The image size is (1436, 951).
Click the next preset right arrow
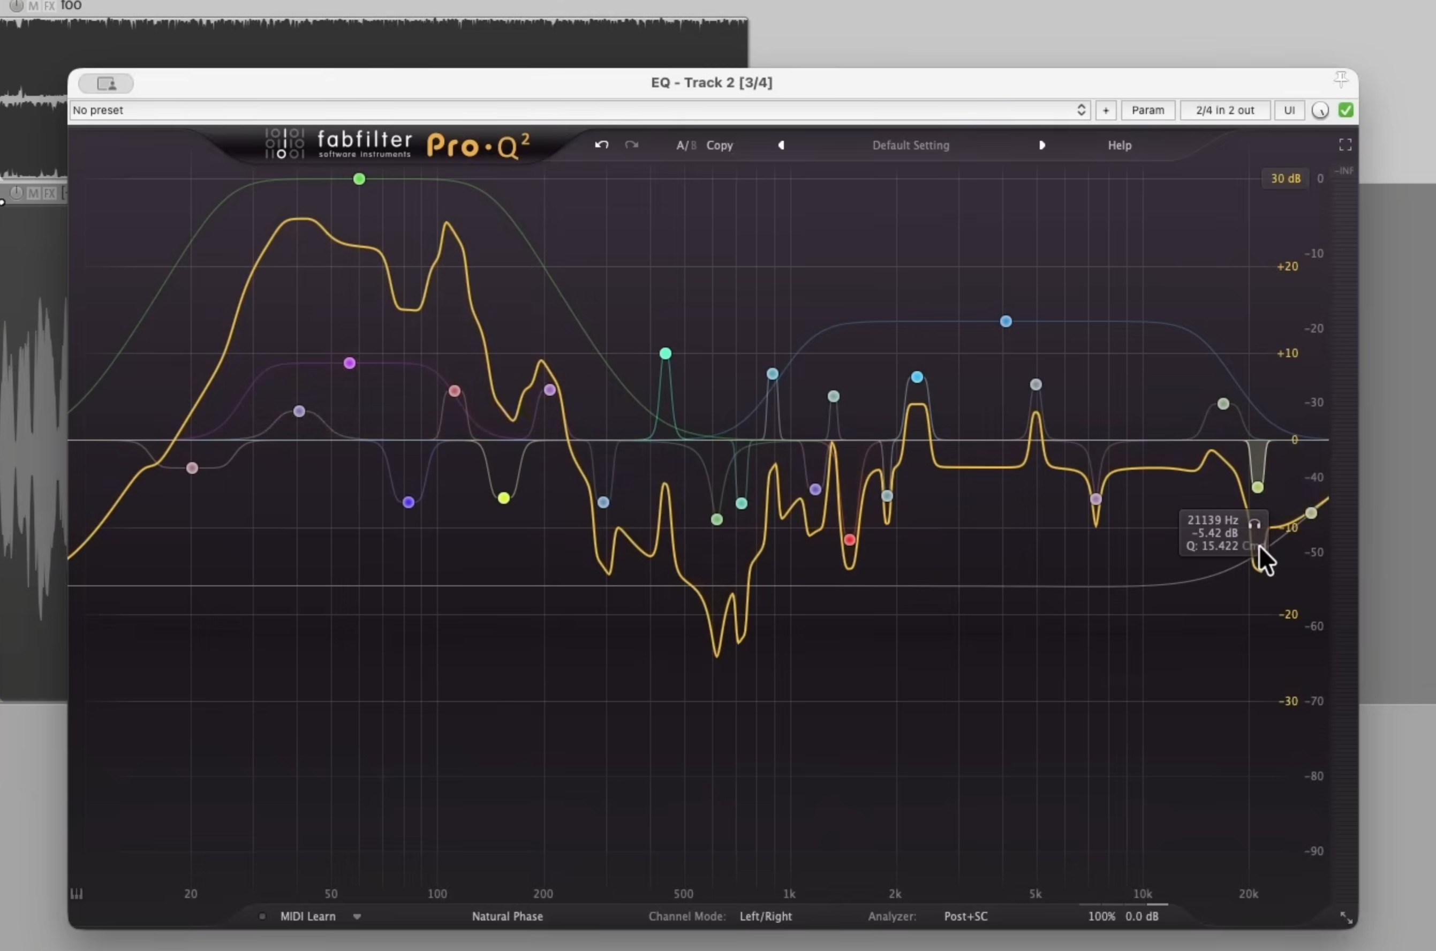pos(1042,146)
